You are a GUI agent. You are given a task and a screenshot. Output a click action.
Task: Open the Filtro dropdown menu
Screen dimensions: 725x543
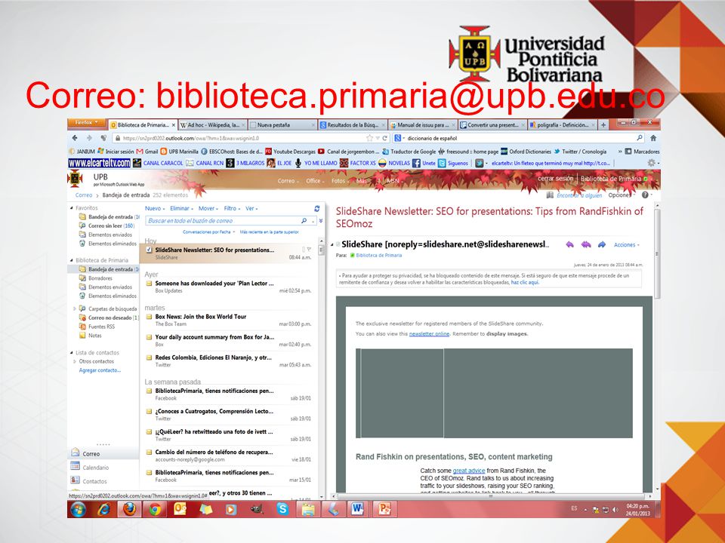click(x=232, y=209)
